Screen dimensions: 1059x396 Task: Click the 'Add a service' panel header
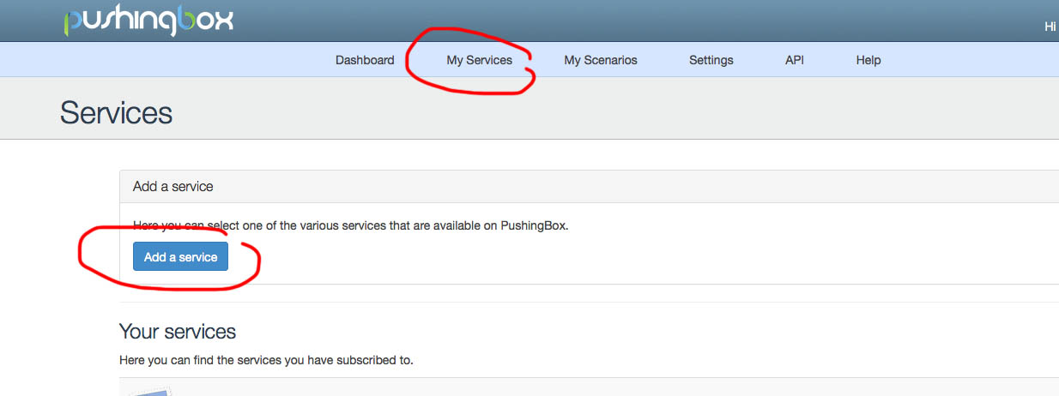(x=589, y=186)
